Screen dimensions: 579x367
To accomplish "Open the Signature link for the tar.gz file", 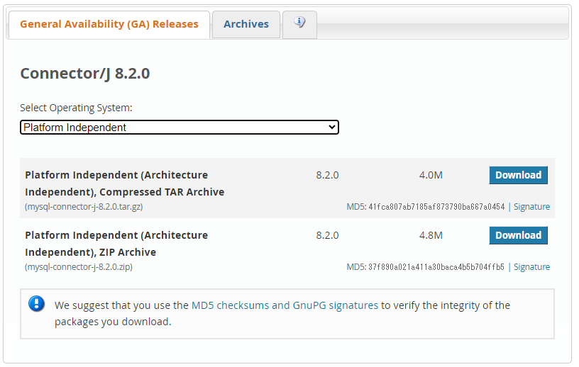I will [x=531, y=207].
